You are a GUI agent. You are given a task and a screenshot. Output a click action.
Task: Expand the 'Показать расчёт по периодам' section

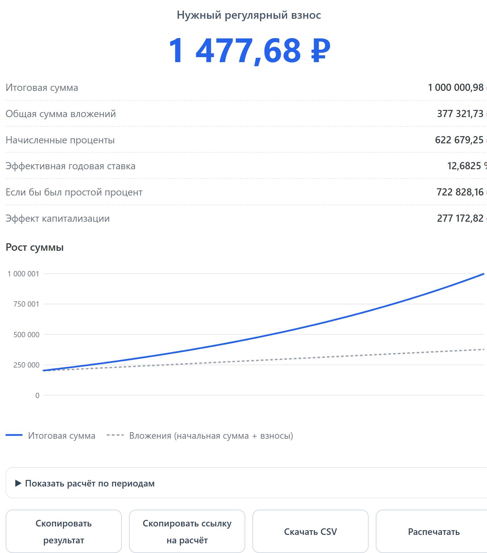(x=246, y=483)
